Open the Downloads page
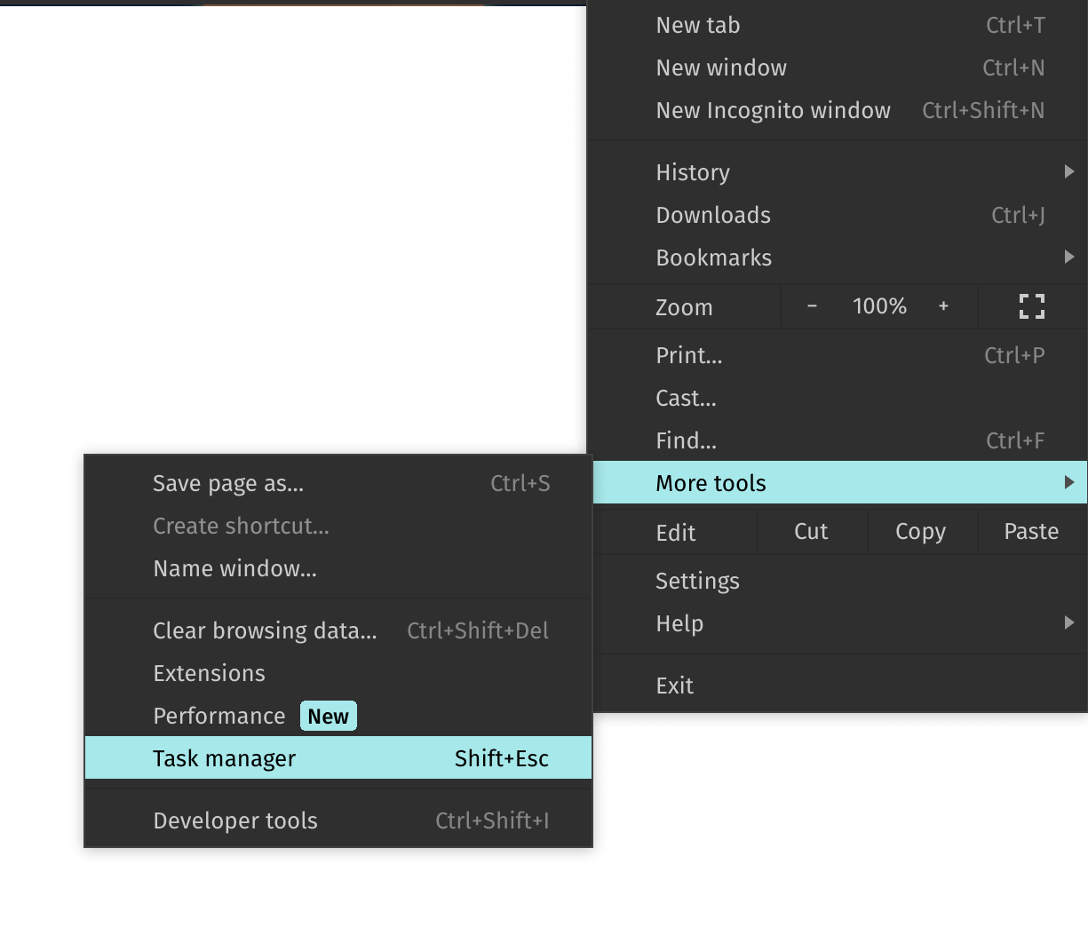The height and width of the screenshot is (943, 1088). coord(712,214)
